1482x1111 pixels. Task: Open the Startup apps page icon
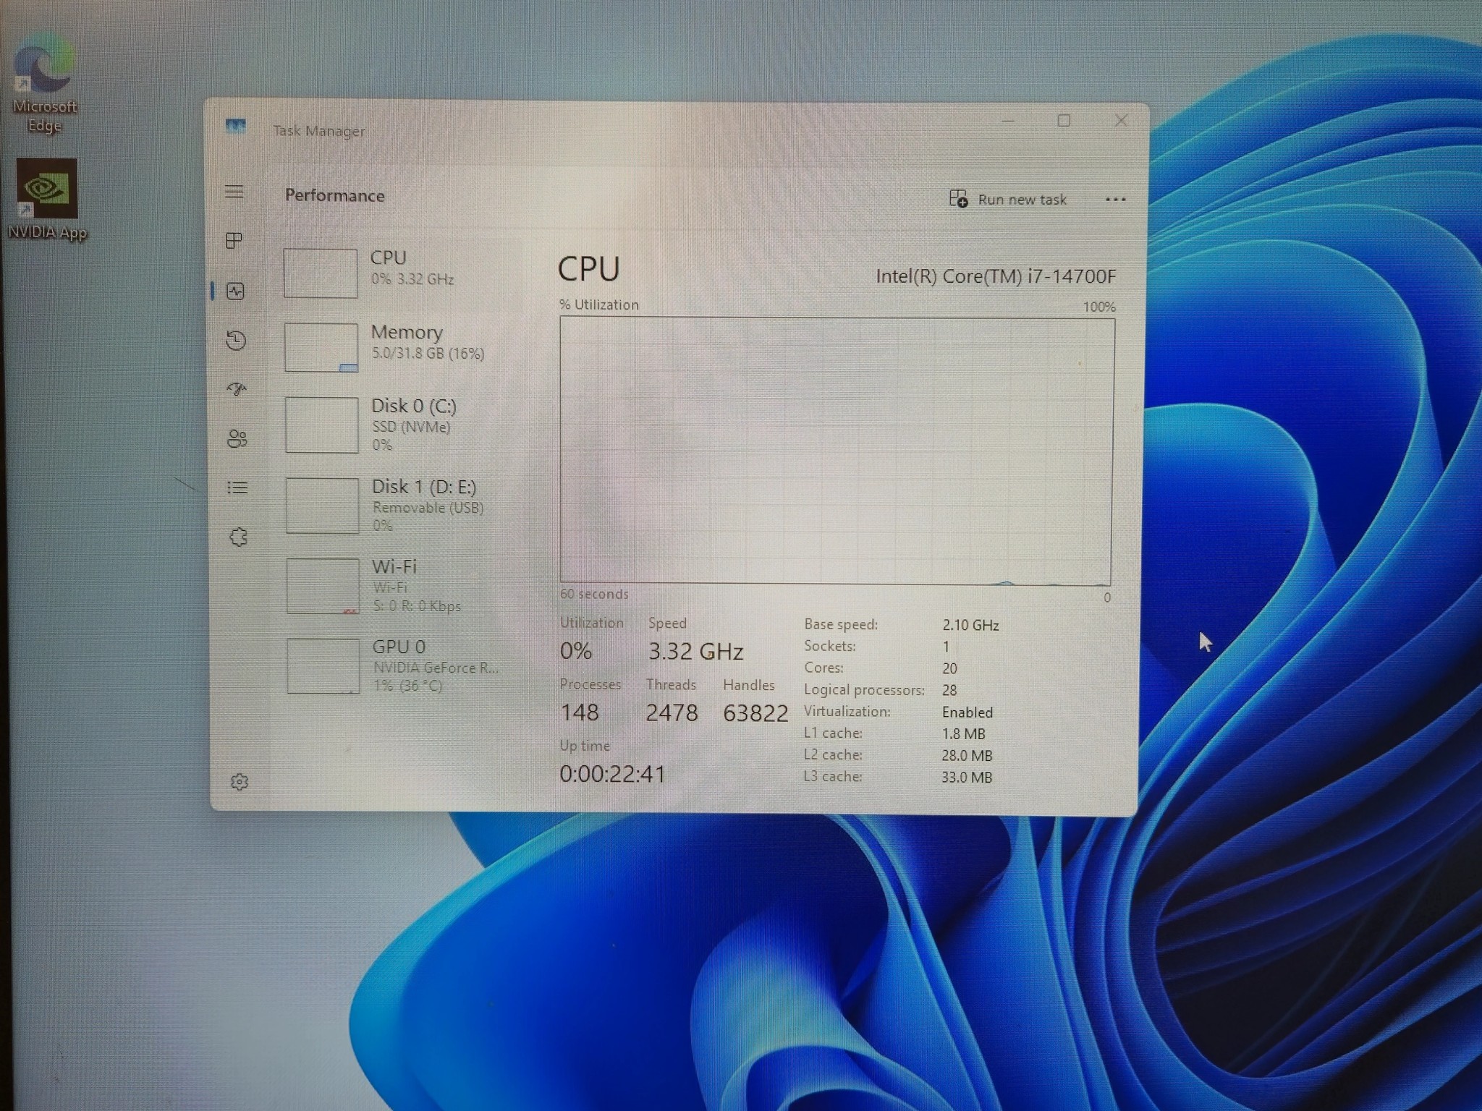(237, 389)
